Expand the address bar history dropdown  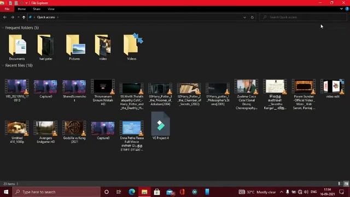click(x=244, y=18)
